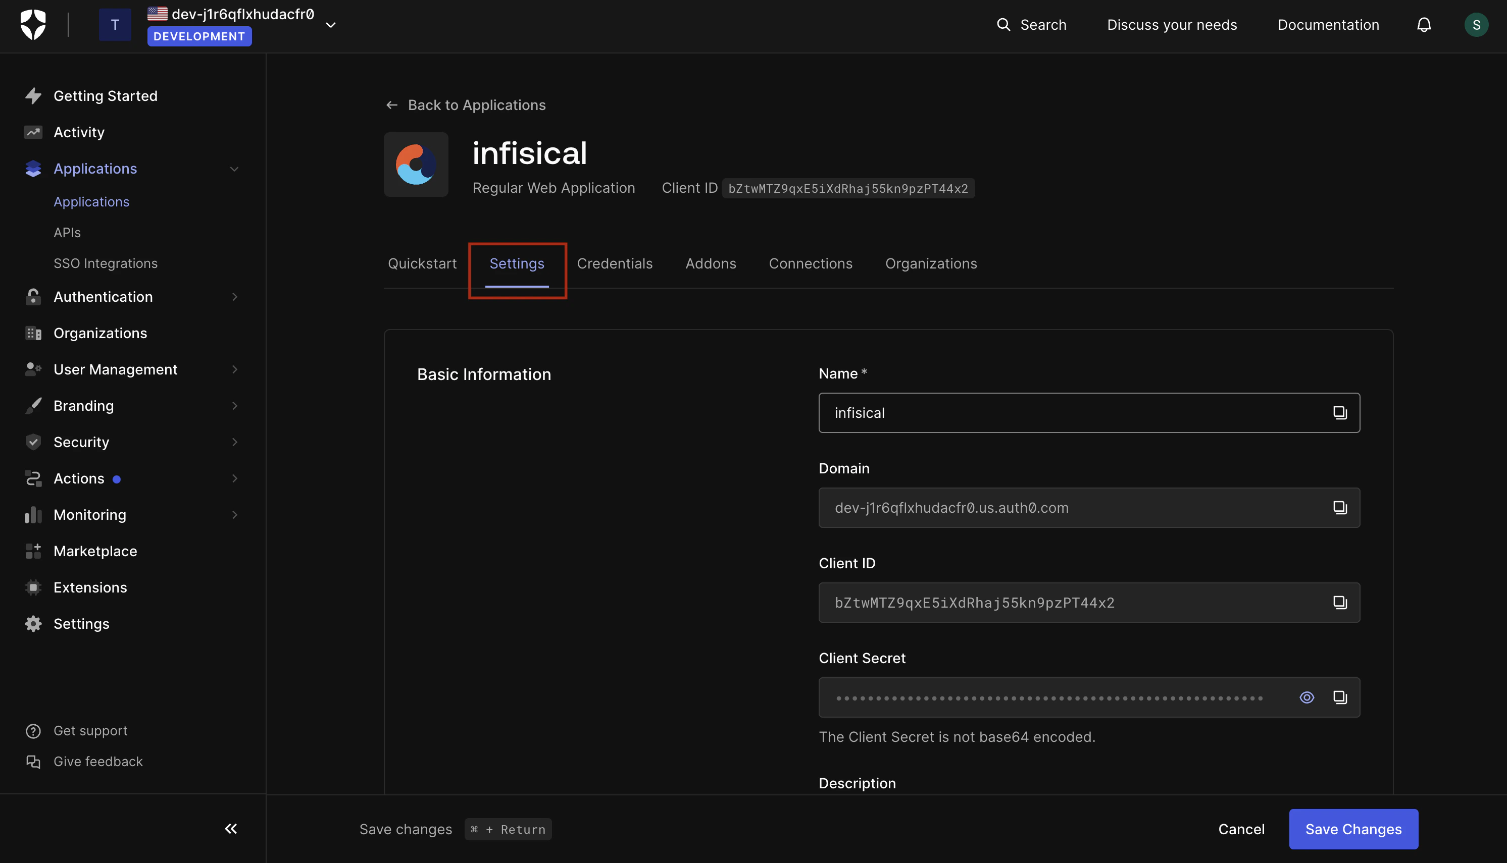The height and width of the screenshot is (863, 1507).
Task: Switch to the Quickstart tab
Action: point(422,264)
